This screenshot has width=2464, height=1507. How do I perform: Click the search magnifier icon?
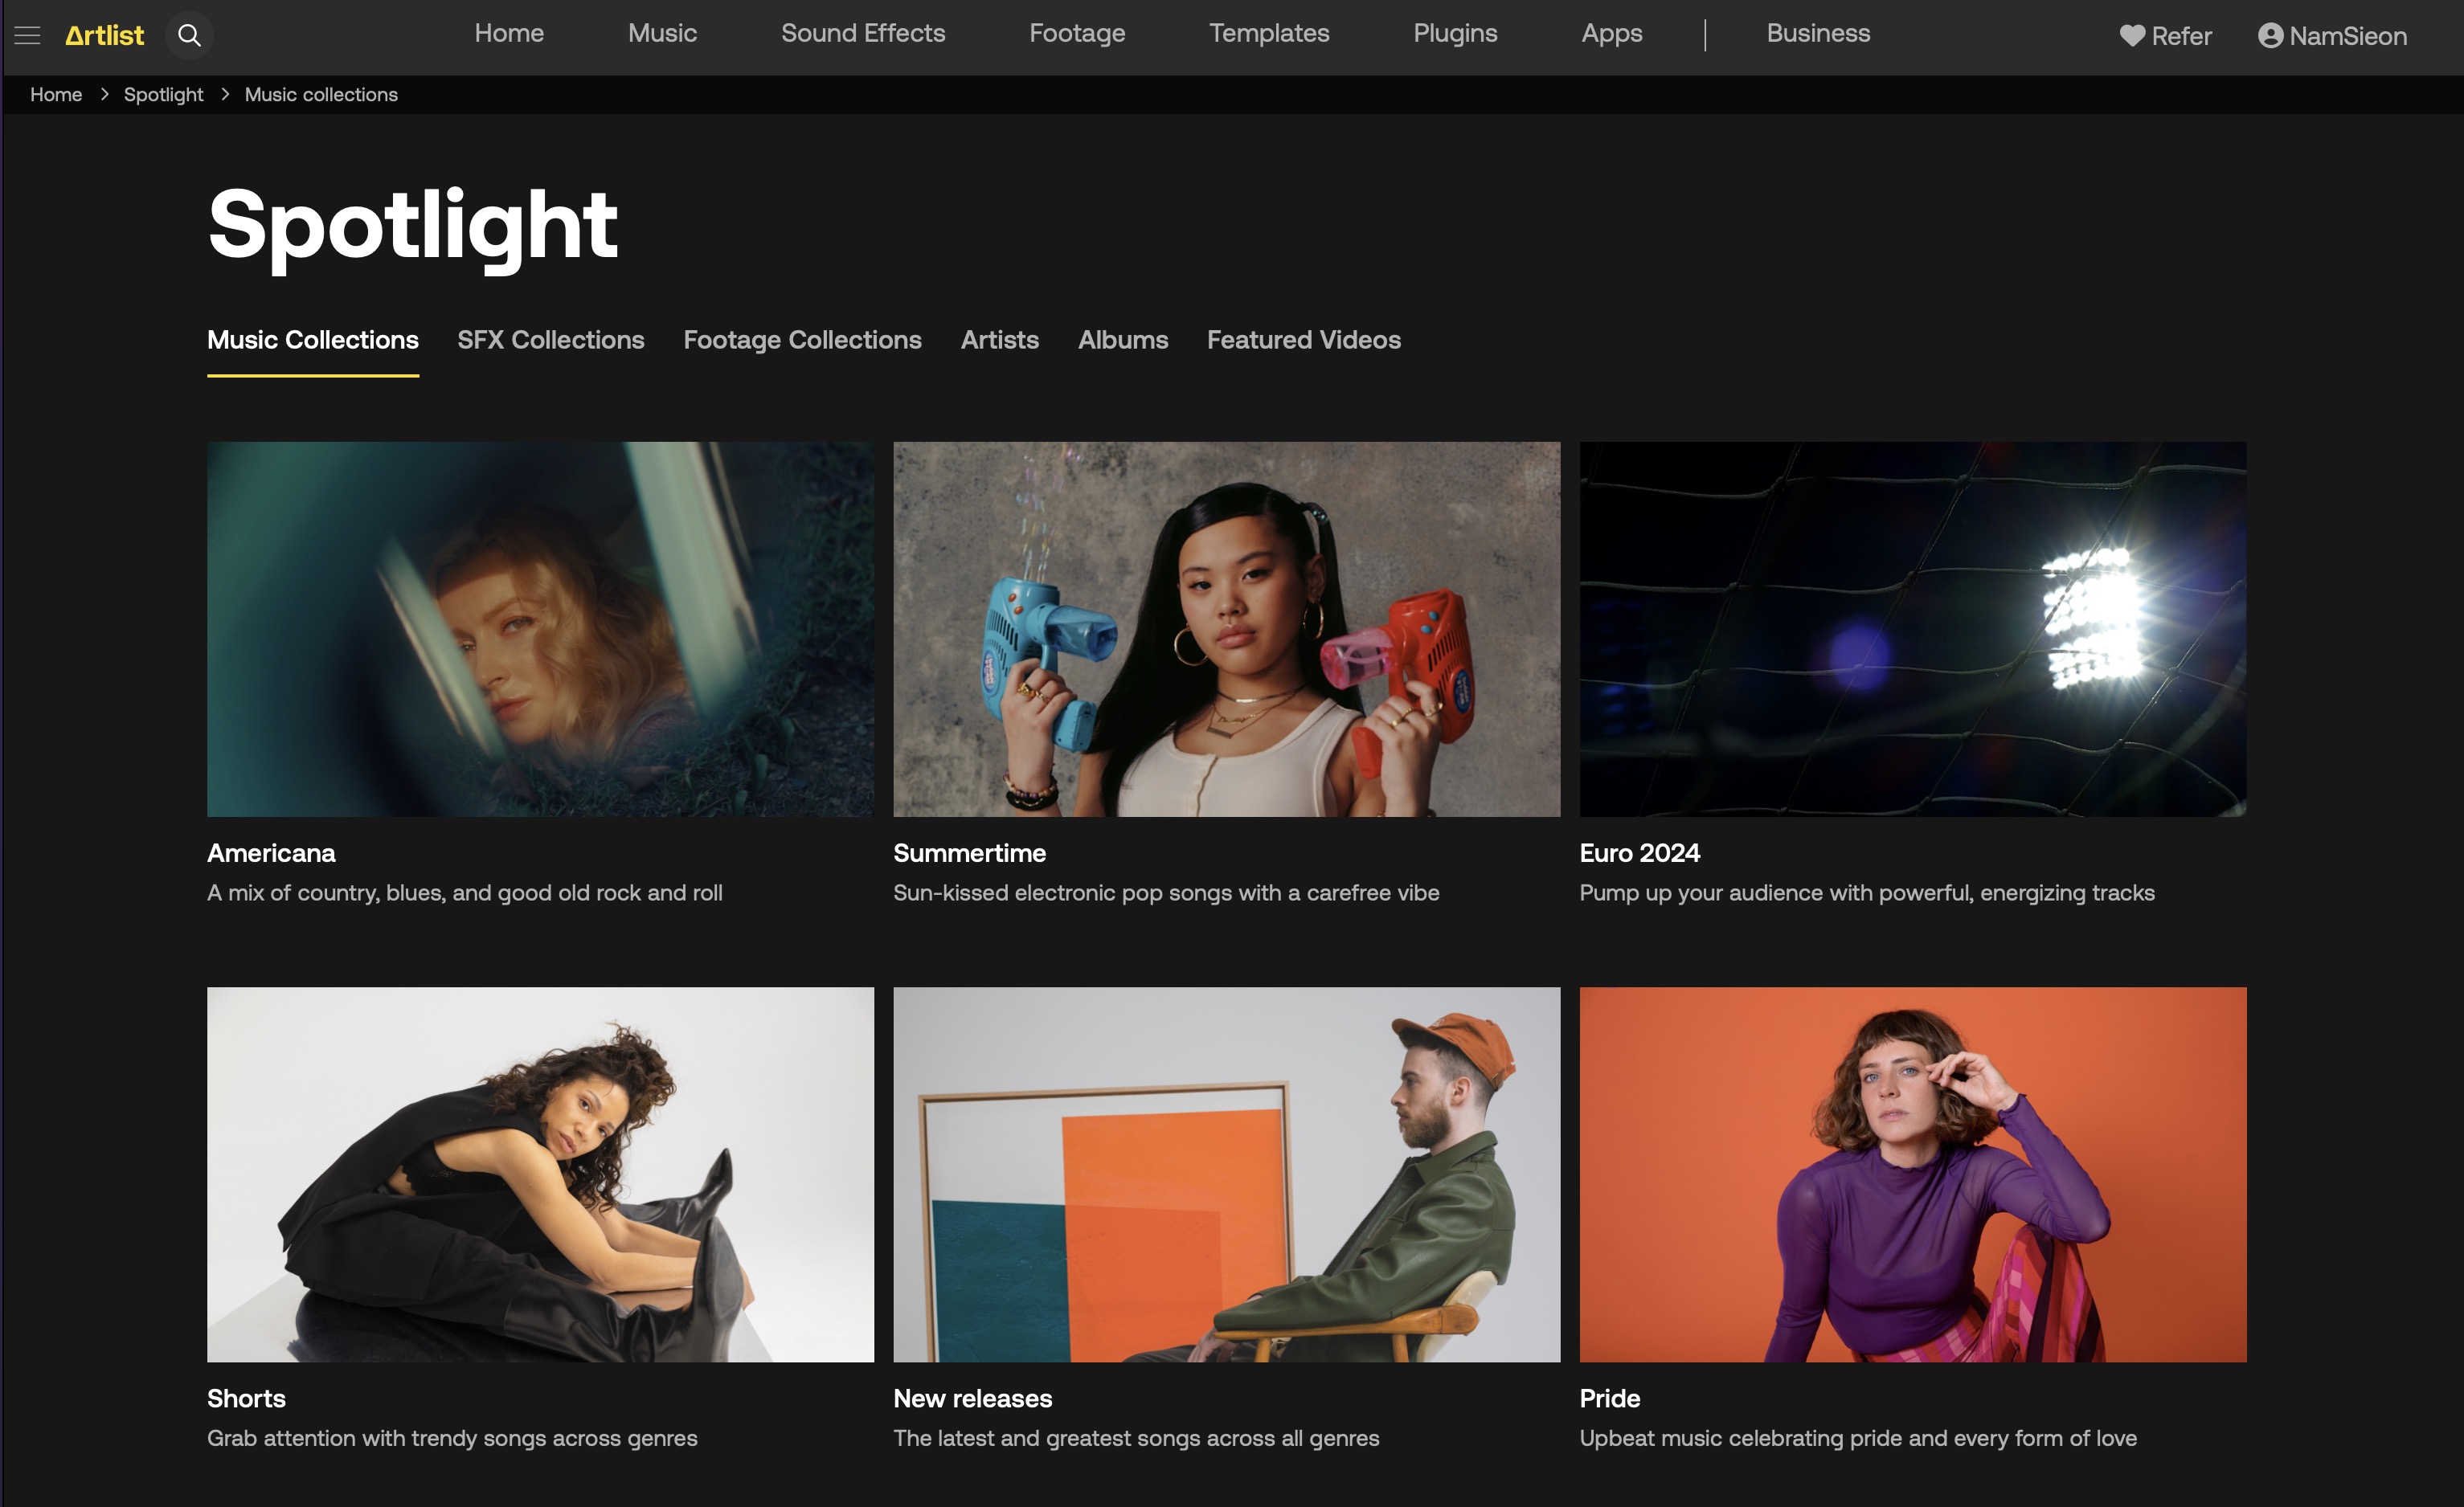pos(189,36)
